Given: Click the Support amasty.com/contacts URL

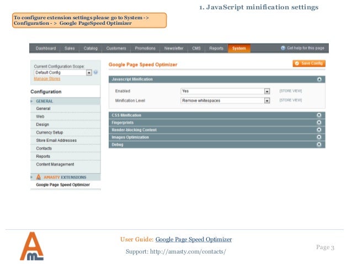Looking at the screenshot, I should pos(188,252).
